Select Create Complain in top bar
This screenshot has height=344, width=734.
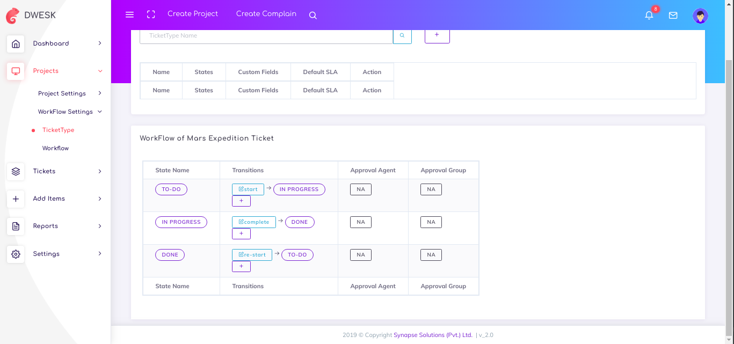266,14
